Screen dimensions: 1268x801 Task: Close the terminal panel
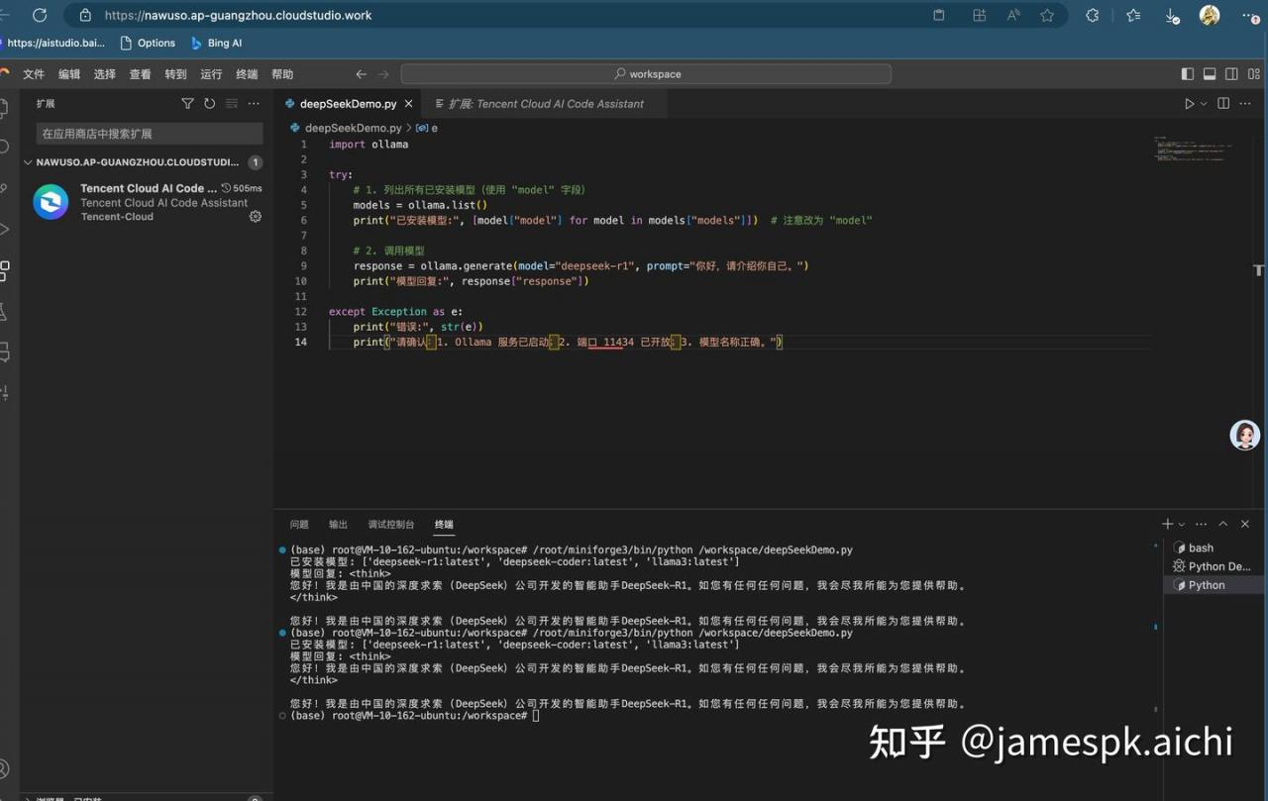pyautogui.click(x=1245, y=524)
